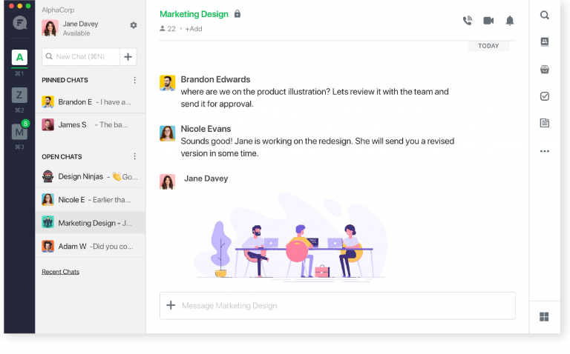Open the Recent Chats link
Viewport: 570px width, 354px height.
(60, 272)
